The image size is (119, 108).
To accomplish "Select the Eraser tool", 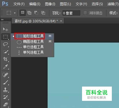I will tap(5, 105).
